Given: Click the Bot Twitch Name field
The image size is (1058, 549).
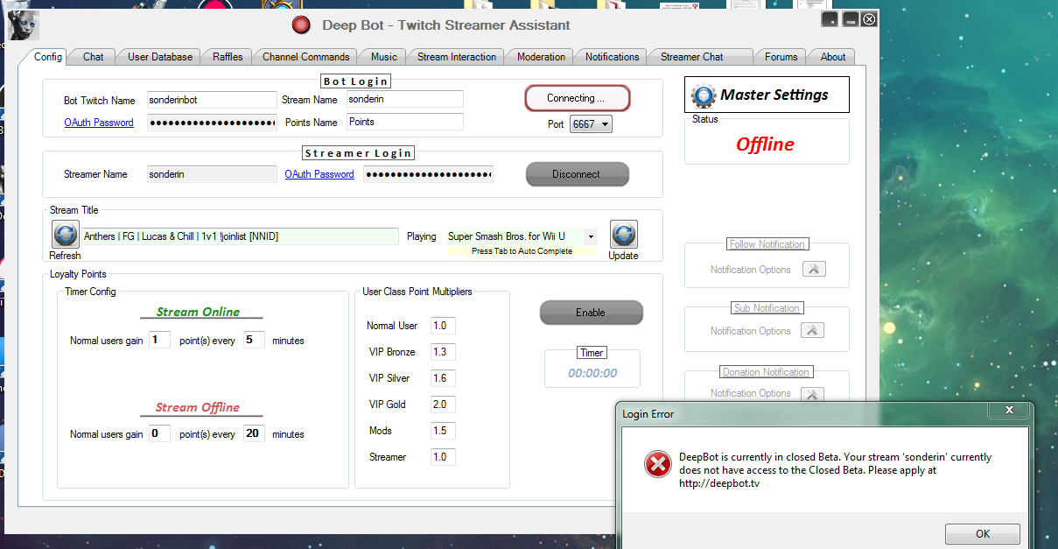Looking at the screenshot, I should click(x=211, y=100).
